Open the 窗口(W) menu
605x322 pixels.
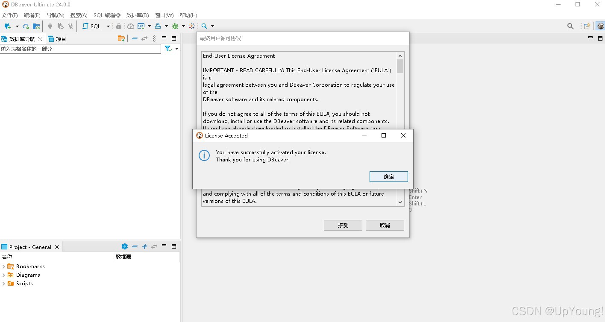(x=164, y=15)
